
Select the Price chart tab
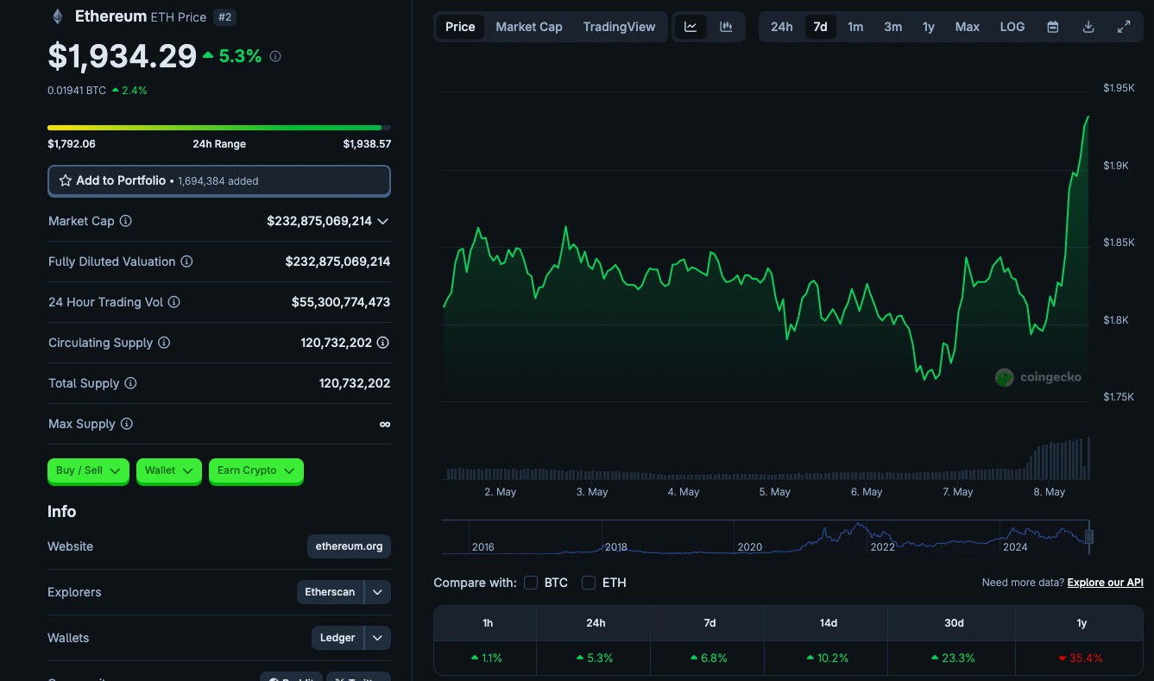pyautogui.click(x=460, y=27)
